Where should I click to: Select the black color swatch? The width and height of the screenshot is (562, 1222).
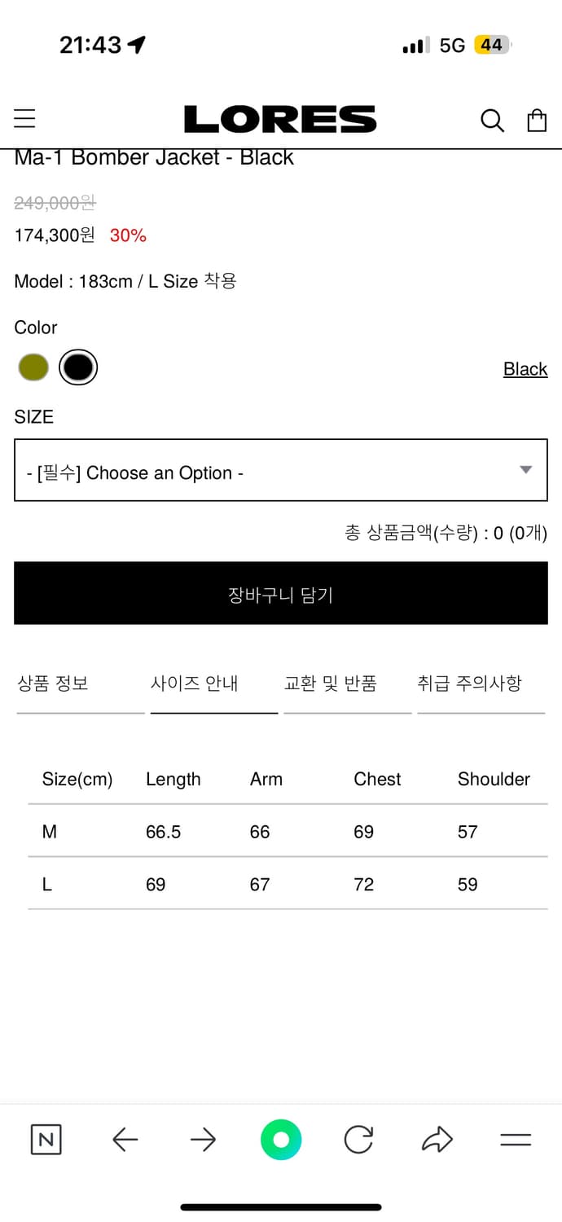click(78, 367)
